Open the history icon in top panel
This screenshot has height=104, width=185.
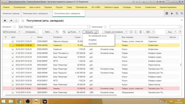point(177,14)
